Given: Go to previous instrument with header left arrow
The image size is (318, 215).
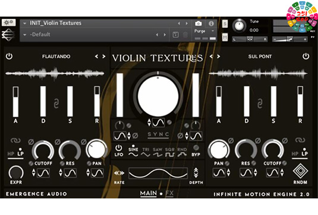Looking at the screenshot, I should pos(179,24).
